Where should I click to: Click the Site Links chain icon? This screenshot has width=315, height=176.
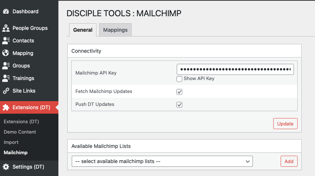(x=6, y=91)
